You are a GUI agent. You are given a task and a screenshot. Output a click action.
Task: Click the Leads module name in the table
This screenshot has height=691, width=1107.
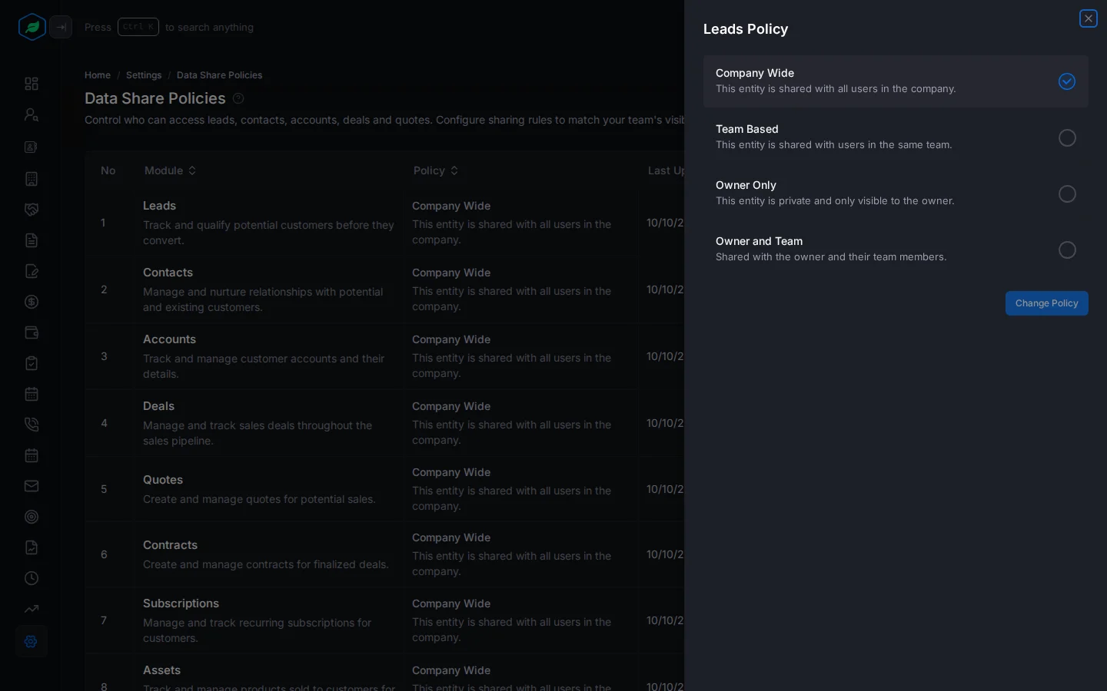[x=159, y=206]
